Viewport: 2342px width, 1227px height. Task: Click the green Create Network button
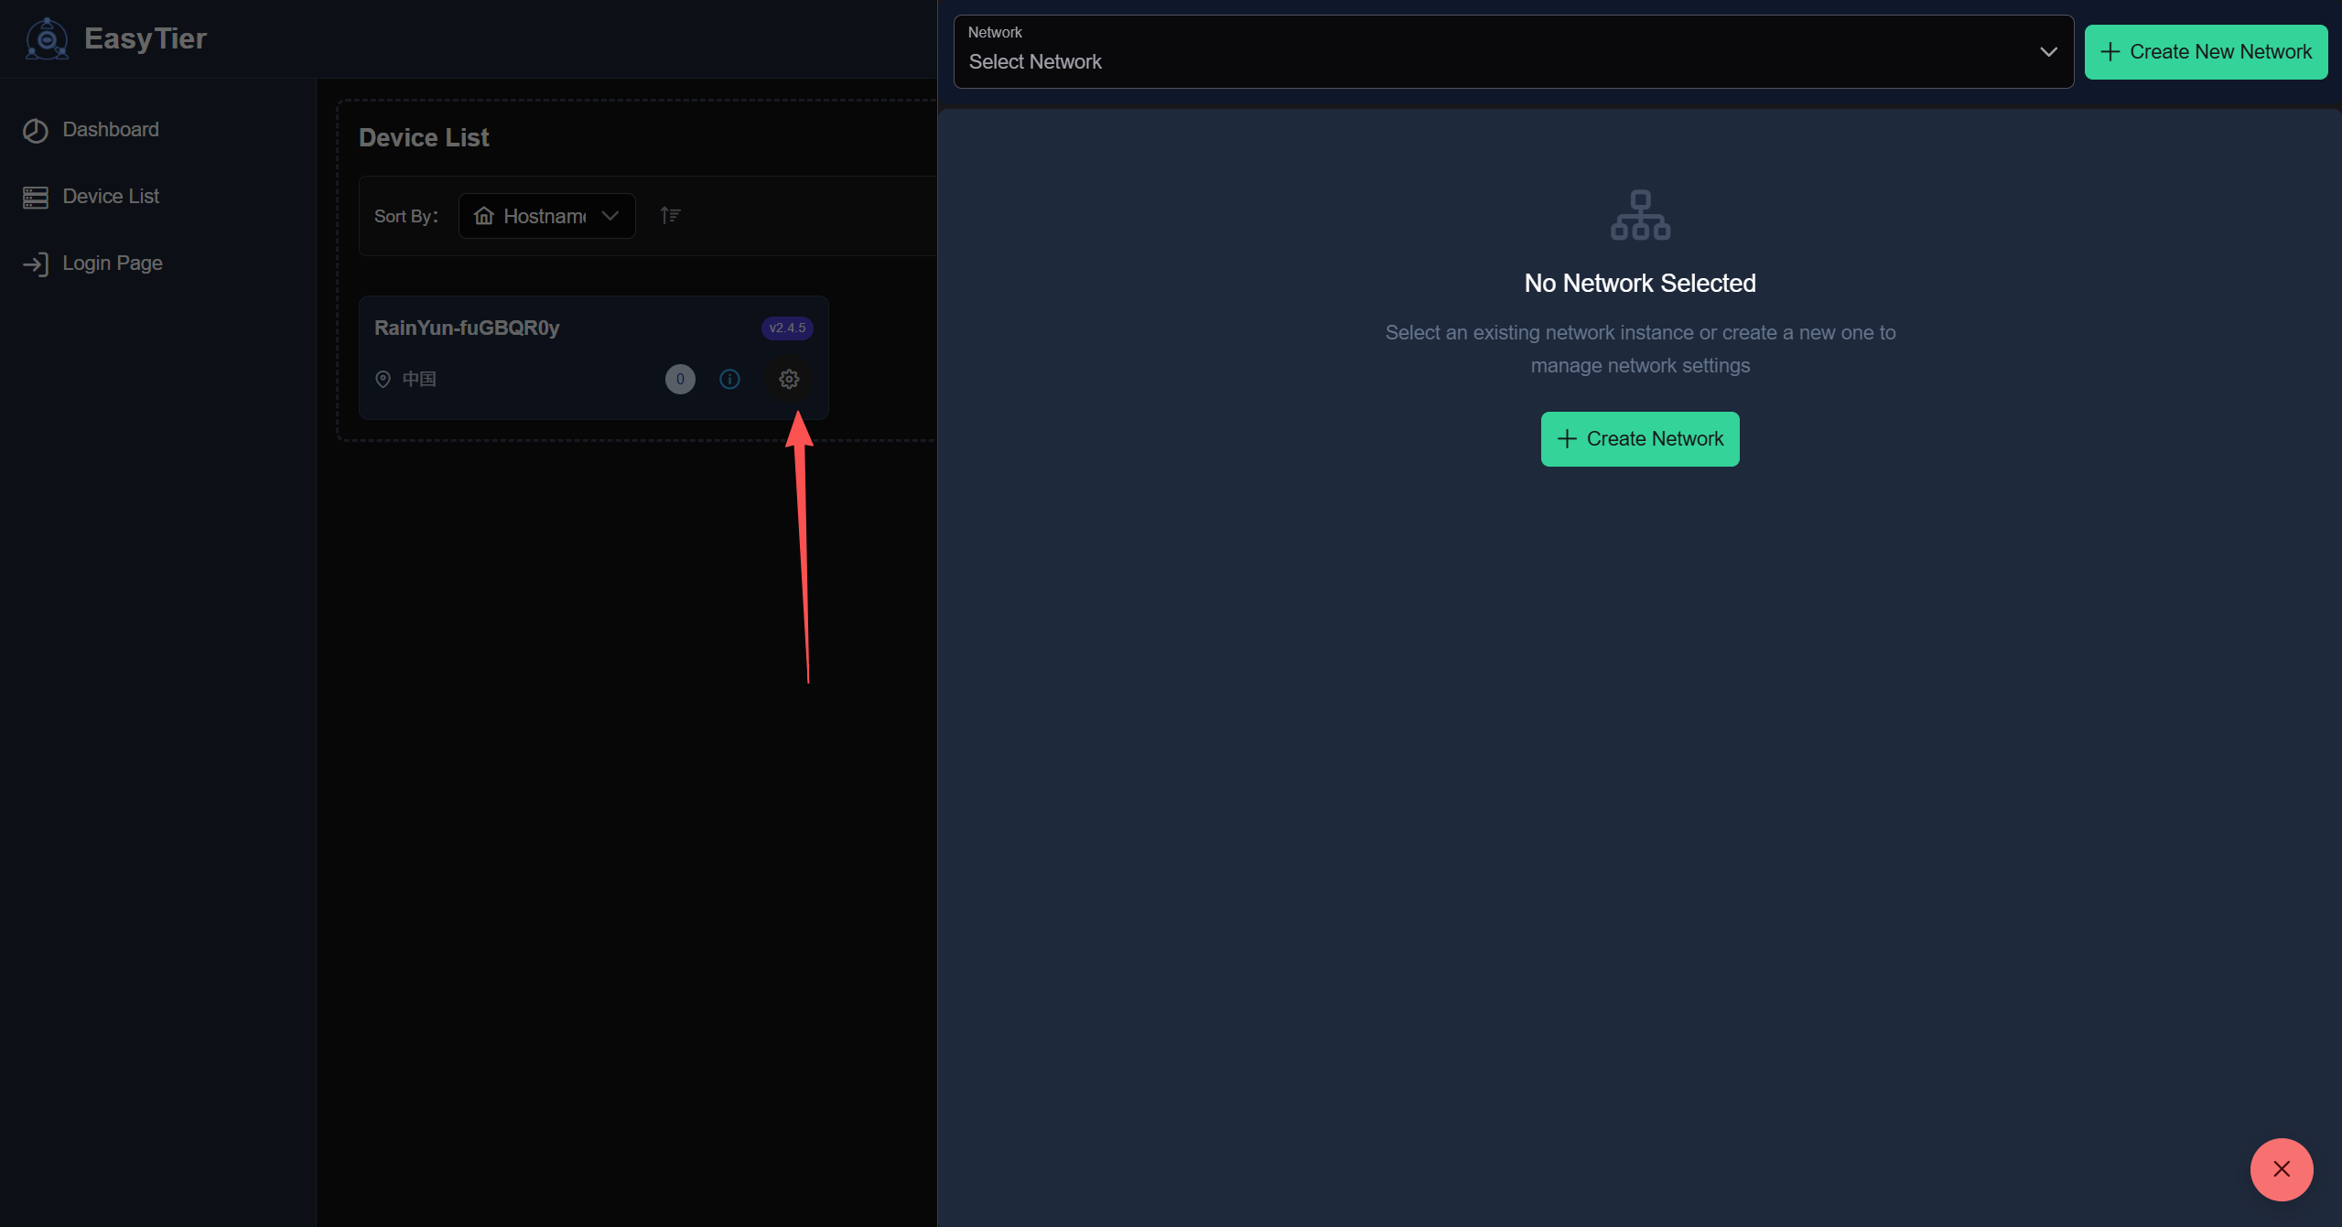[x=1639, y=439]
